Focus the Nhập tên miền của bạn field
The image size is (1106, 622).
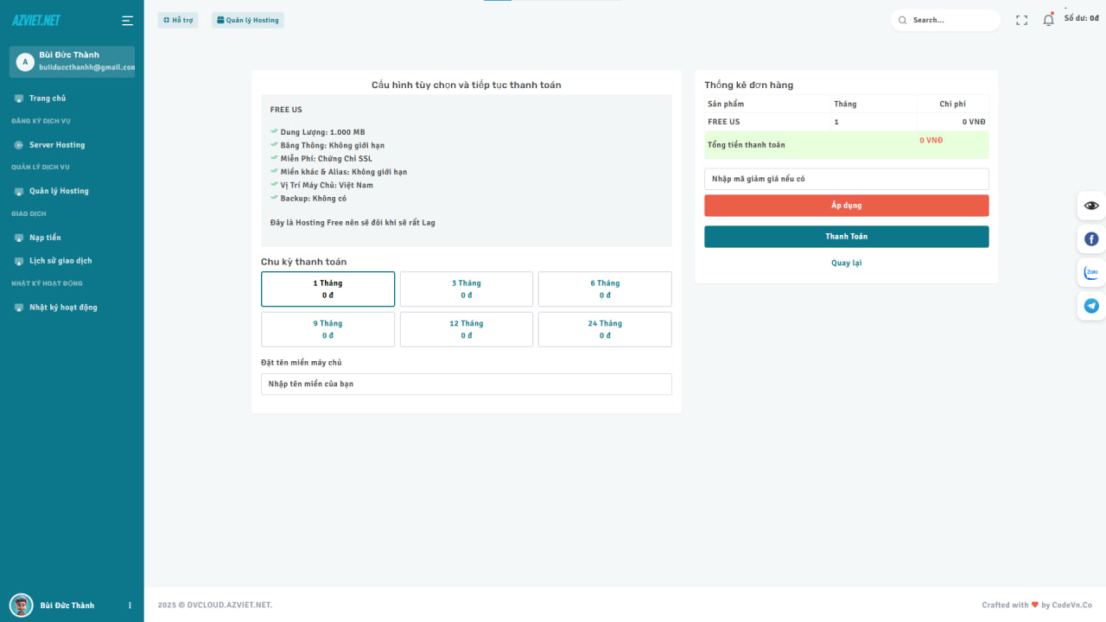466,384
